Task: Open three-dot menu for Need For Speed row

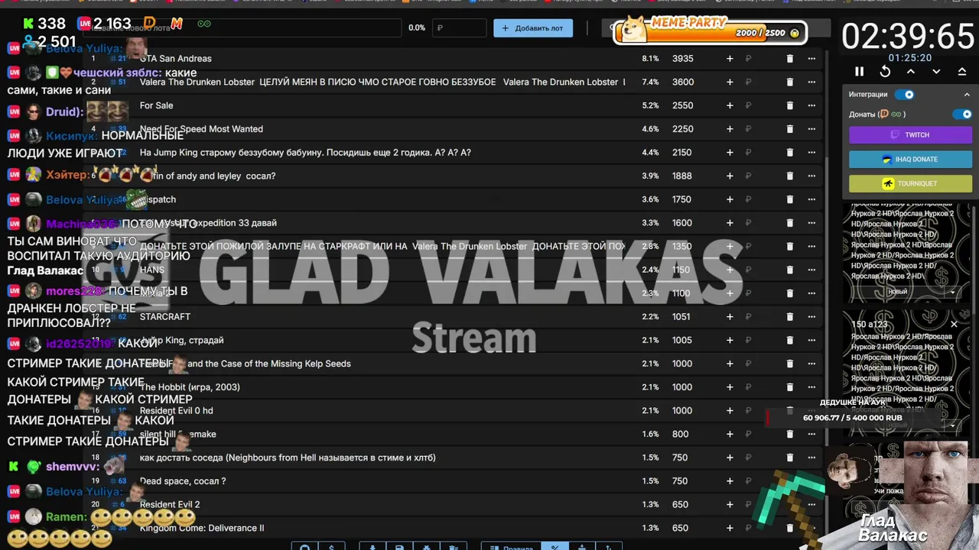Action: coord(811,129)
